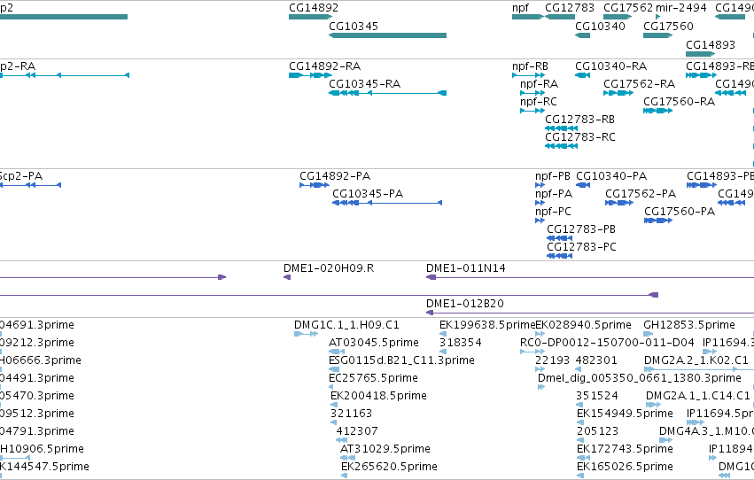
Task: Select protein CG10345-PA
Action: [x=387, y=203]
